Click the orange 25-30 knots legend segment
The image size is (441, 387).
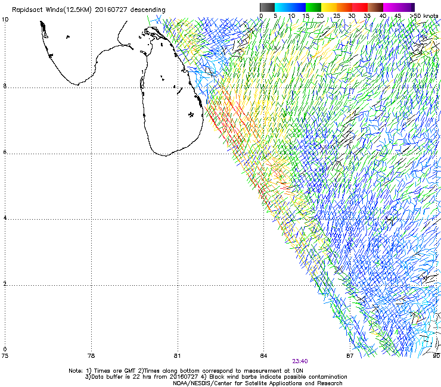click(344, 7)
